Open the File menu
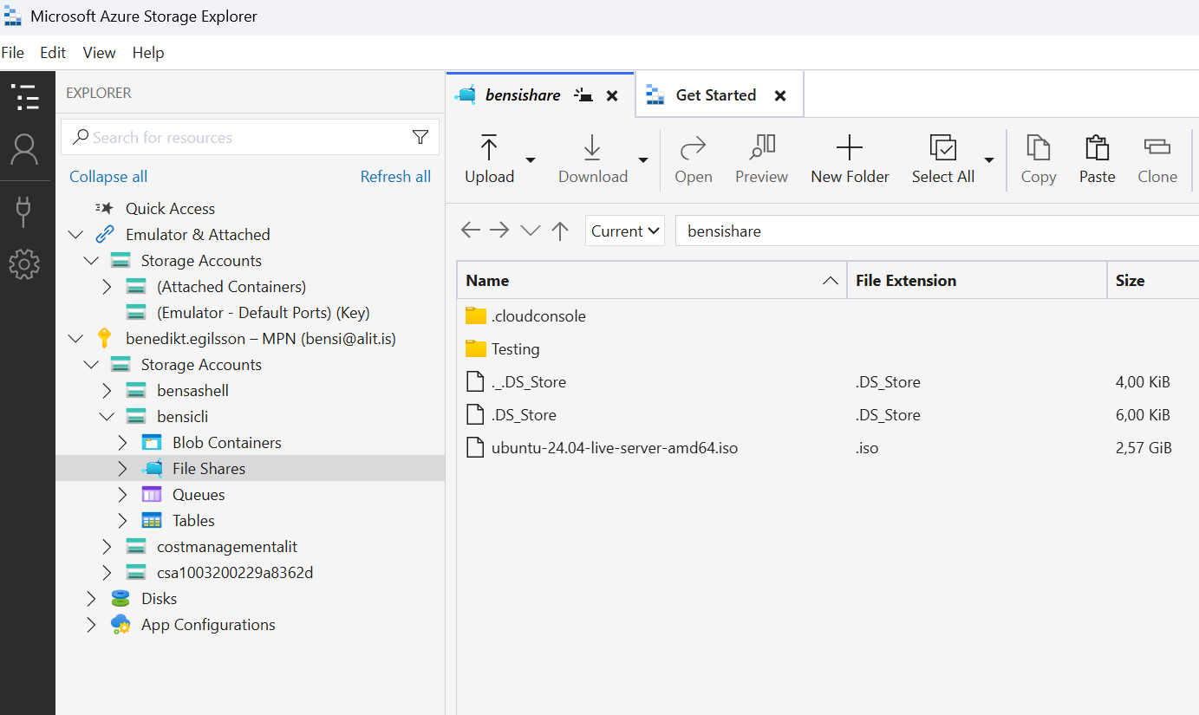 tap(13, 53)
